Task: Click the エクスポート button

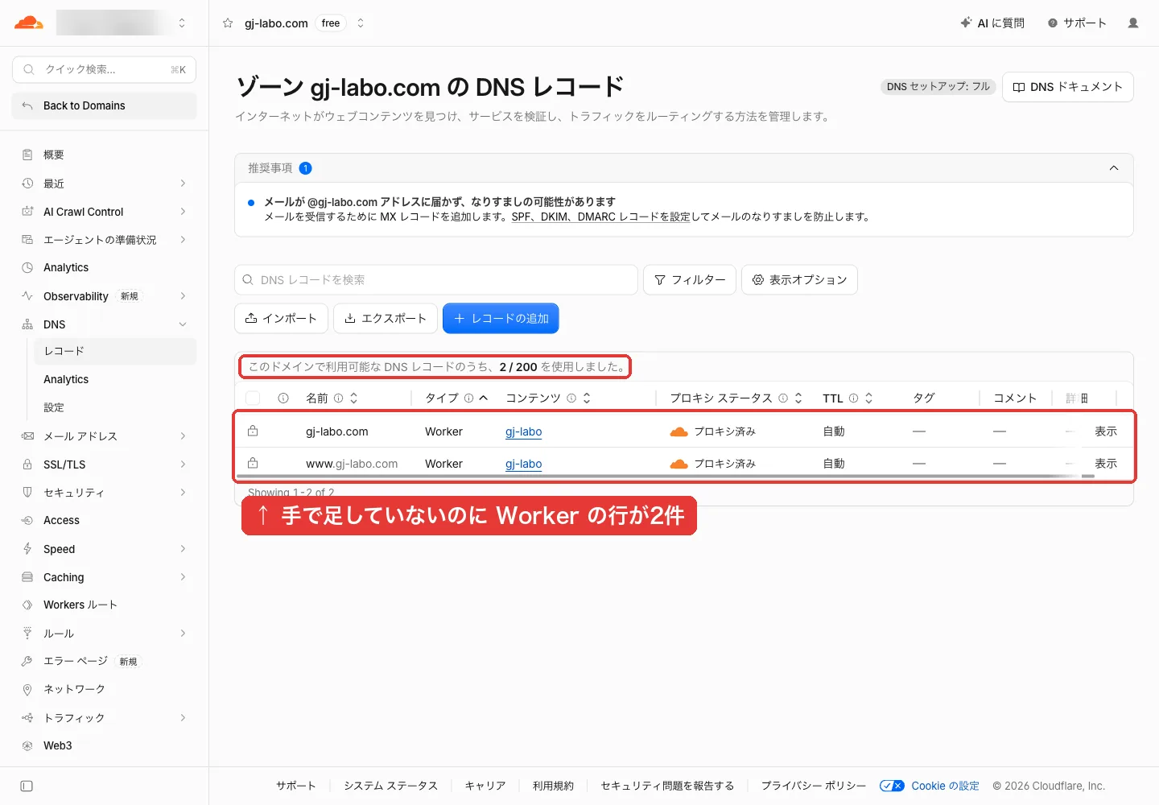Action: [x=386, y=319]
